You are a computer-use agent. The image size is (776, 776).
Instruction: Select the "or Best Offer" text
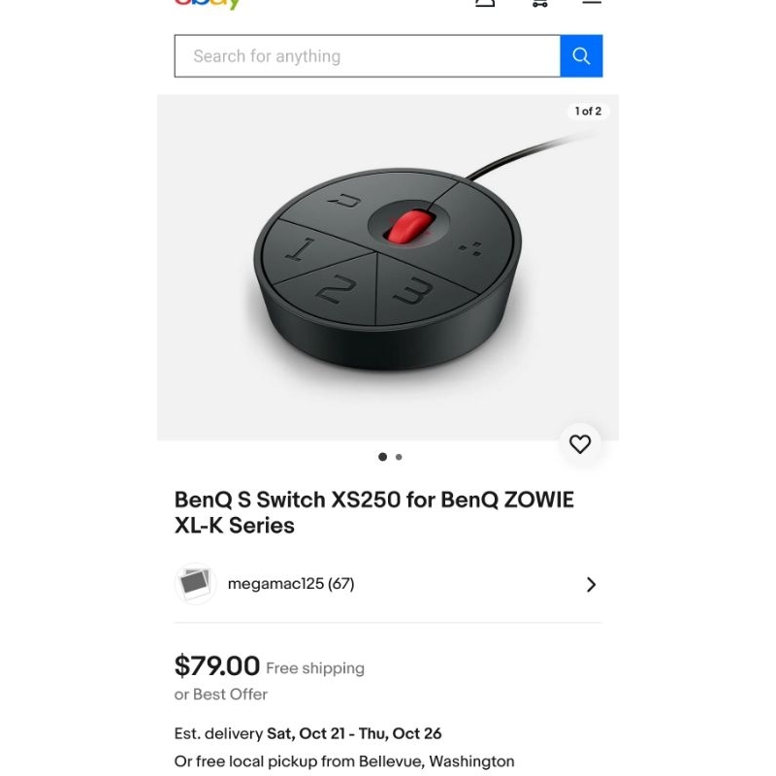point(221,695)
